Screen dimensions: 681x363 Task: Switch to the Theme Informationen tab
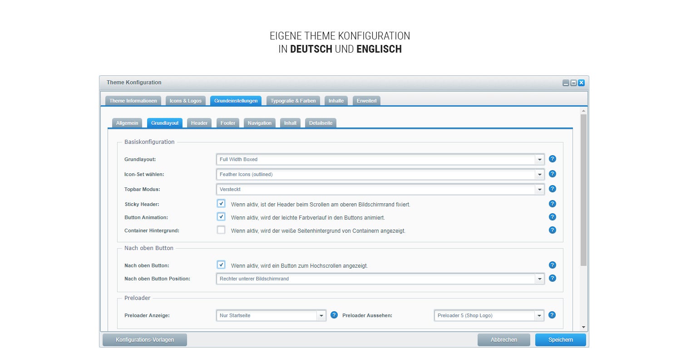click(133, 101)
